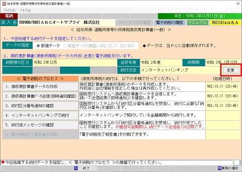
Task: Click disabled step 6 電子納税完了報告書の印刷
Action: [40, 135]
